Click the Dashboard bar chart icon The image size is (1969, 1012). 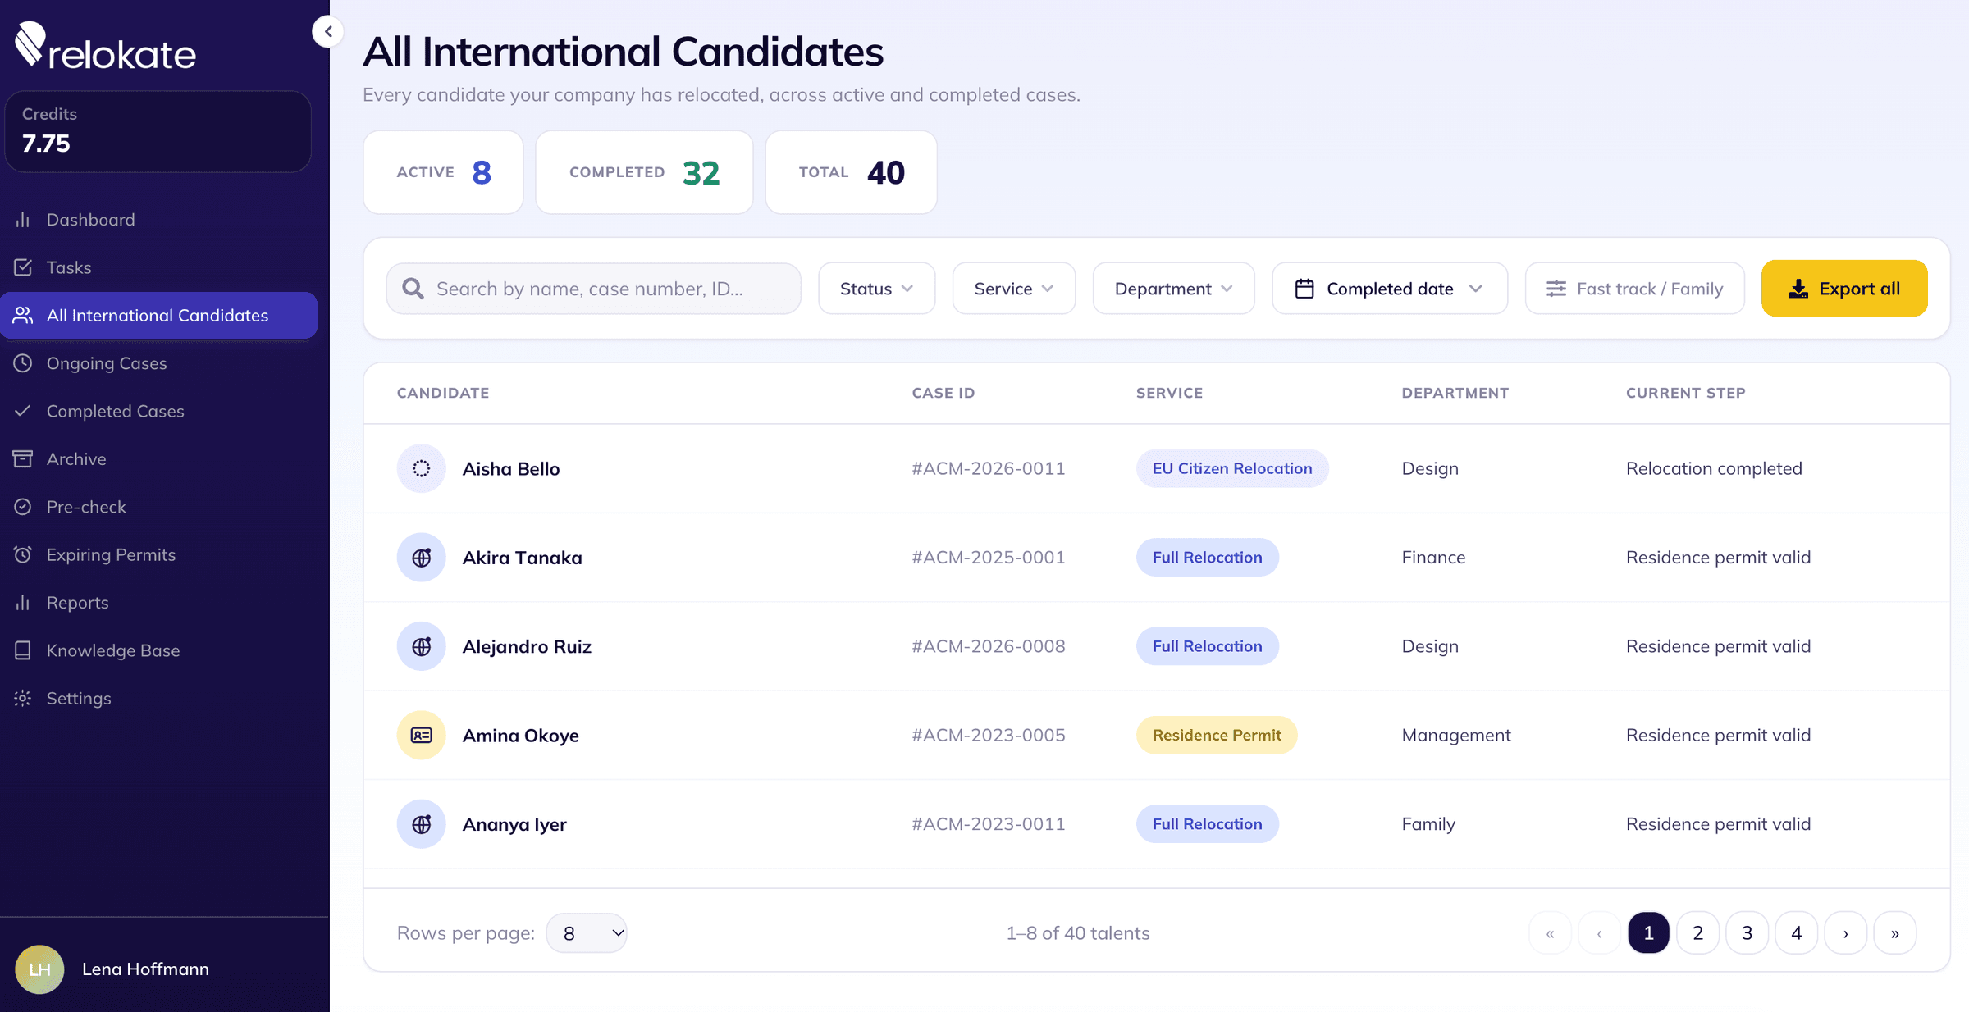23,220
